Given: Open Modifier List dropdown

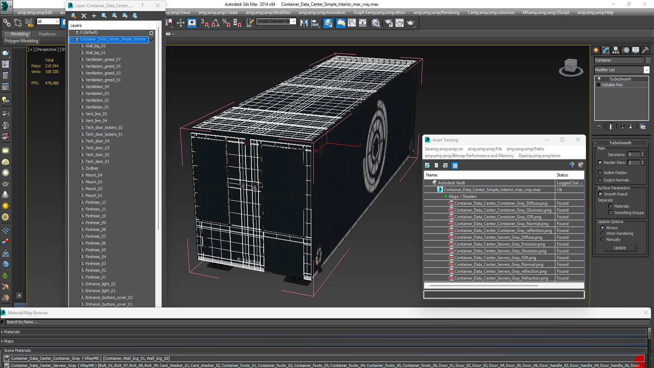Looking at the screenshot, I should pos(647,70).
